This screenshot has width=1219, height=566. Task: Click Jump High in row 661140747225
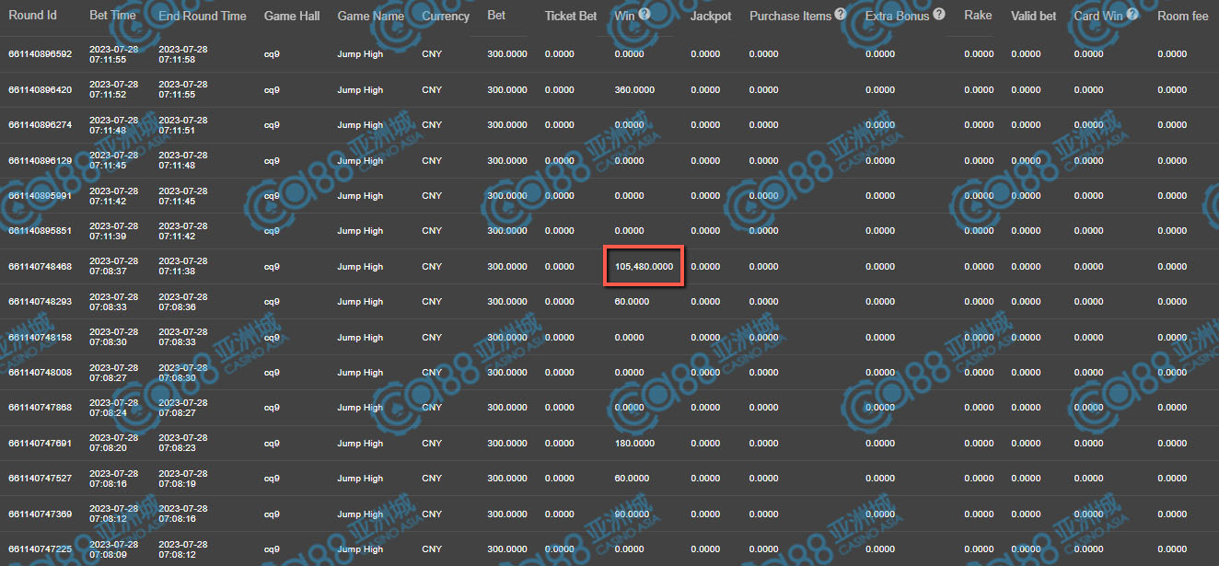(x=360, y=549)
